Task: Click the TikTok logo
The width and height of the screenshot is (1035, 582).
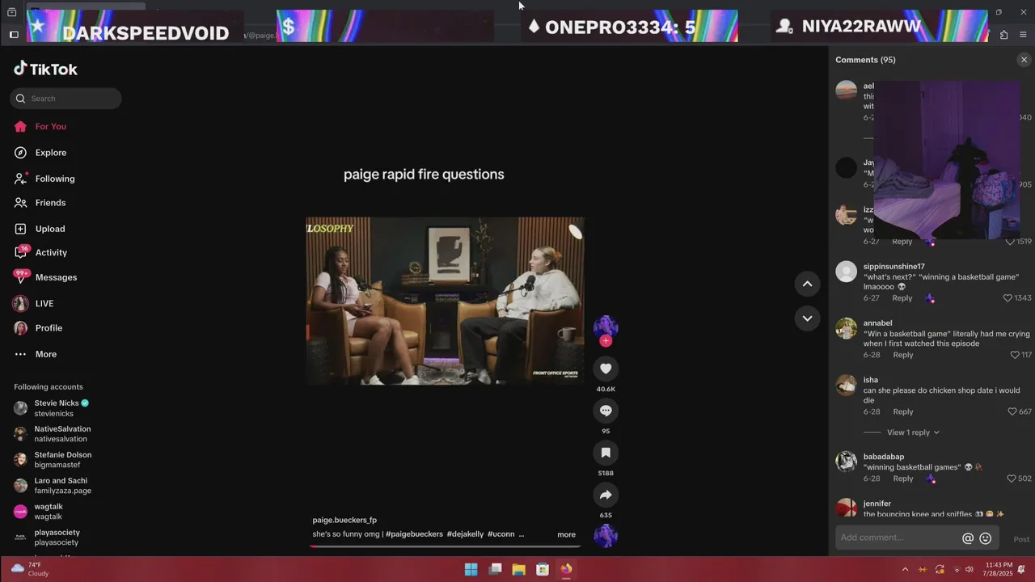Action: 45,69
